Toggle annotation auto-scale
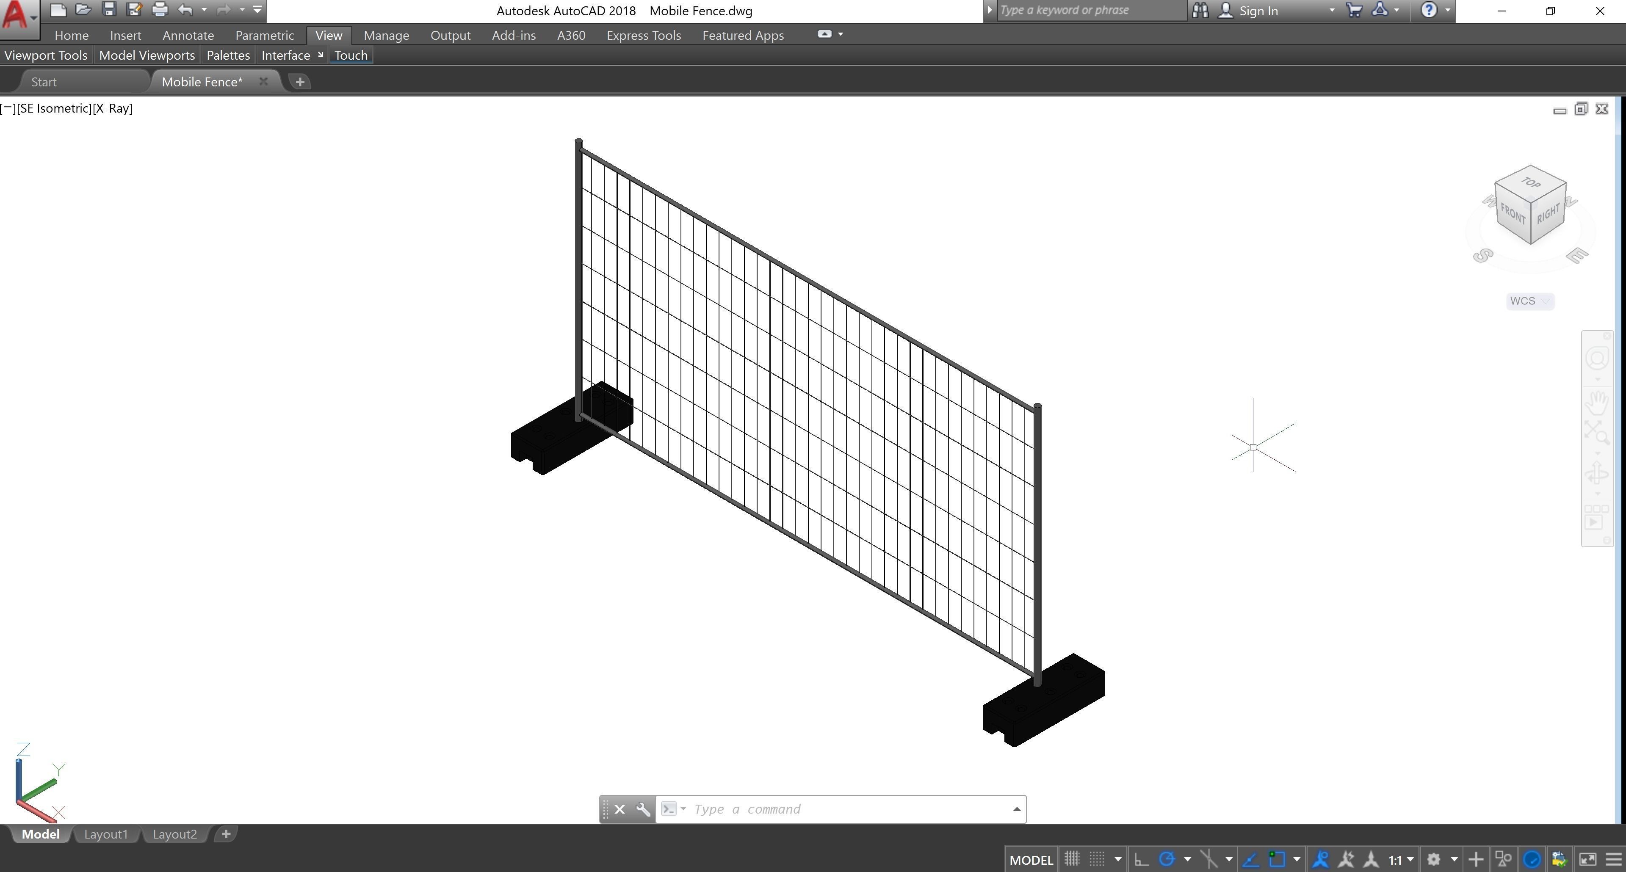 (x=1346, y=859)
